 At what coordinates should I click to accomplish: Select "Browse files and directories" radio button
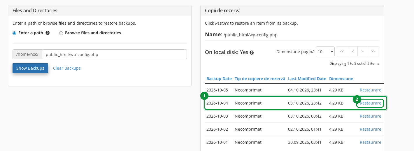(x=61, y=33)
